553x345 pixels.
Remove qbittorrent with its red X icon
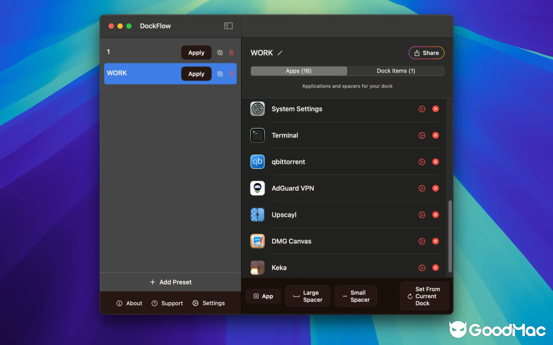click(435, 162)
